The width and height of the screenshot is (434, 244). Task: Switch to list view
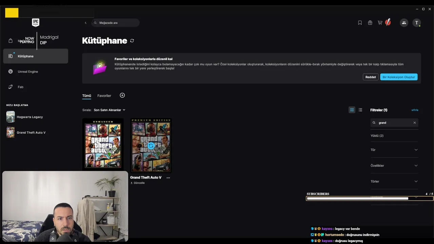360,110
